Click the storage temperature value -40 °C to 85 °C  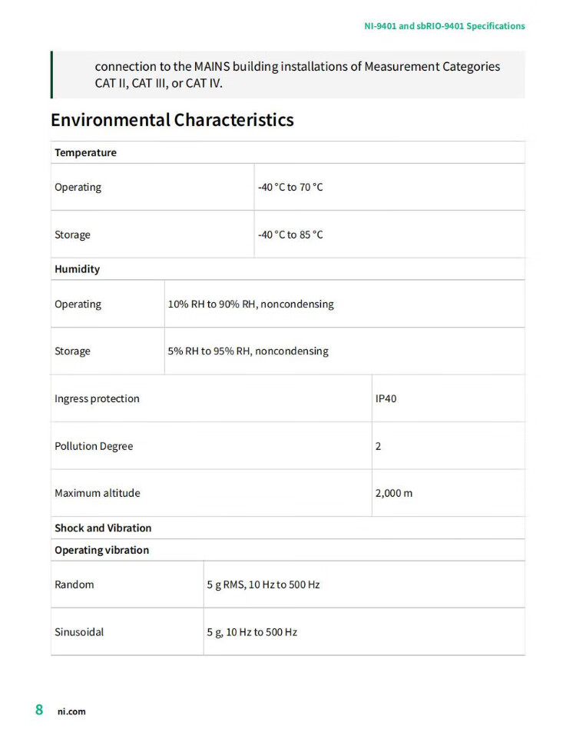(290, 235)
